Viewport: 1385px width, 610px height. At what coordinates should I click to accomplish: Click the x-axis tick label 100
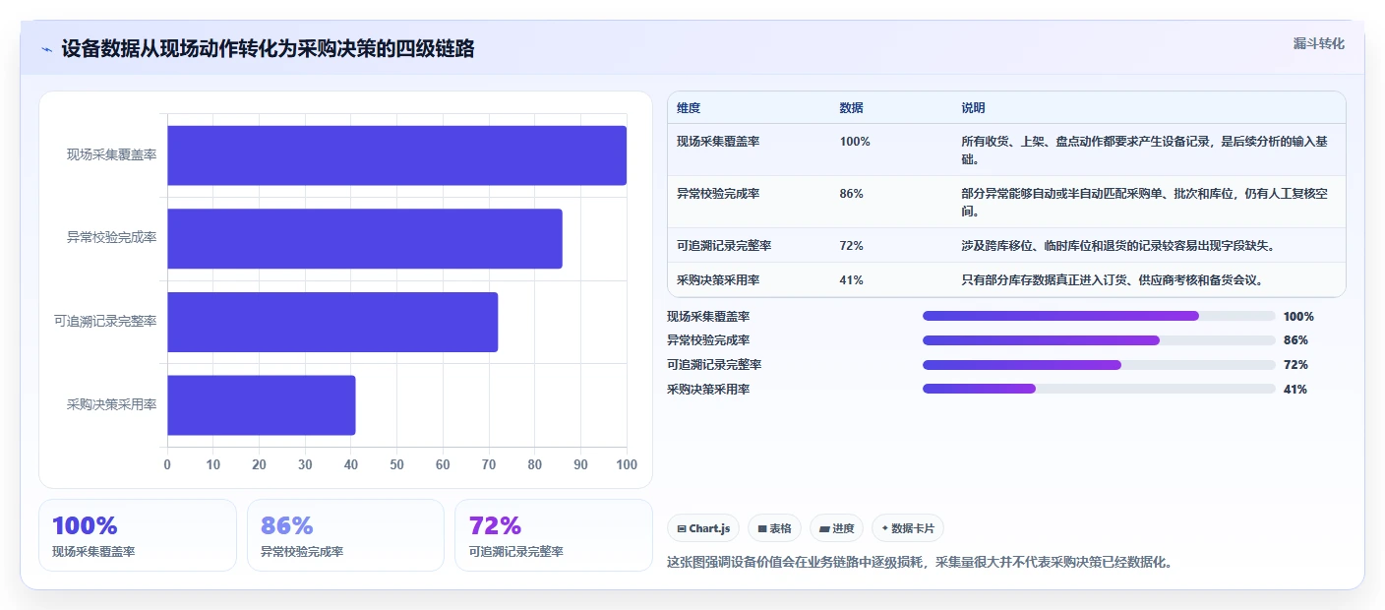click(x=626, y=464)
